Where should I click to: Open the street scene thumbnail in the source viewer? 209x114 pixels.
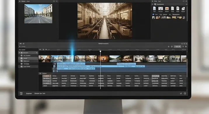pos(38,14)
